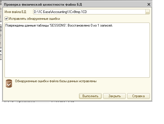Click the Обнаруженные ошибки исправлены status text

click(x=56, y=81)
